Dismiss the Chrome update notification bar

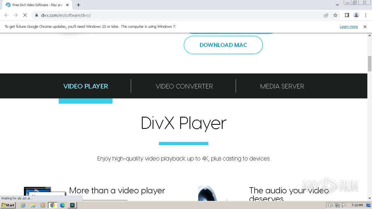click(x=365, y=26)
